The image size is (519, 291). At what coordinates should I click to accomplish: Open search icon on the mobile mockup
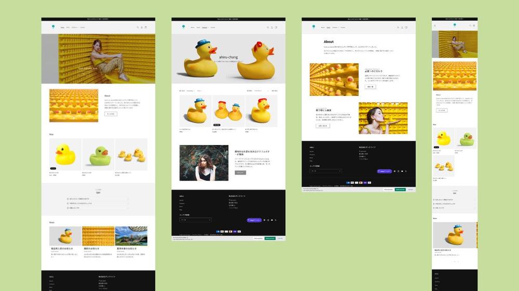point(470,25)
